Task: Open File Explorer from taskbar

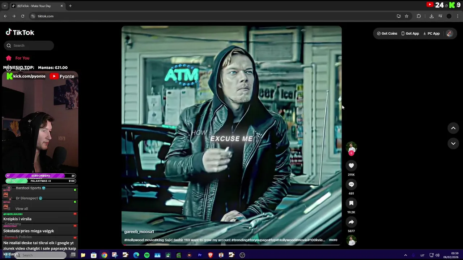Action: click(83, 255)
